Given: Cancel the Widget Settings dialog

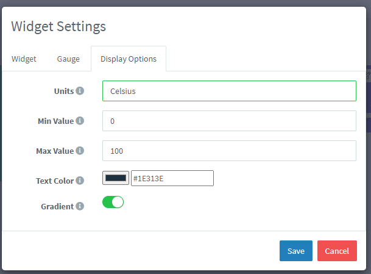Looking at the screenshot, I should (337, 251).
